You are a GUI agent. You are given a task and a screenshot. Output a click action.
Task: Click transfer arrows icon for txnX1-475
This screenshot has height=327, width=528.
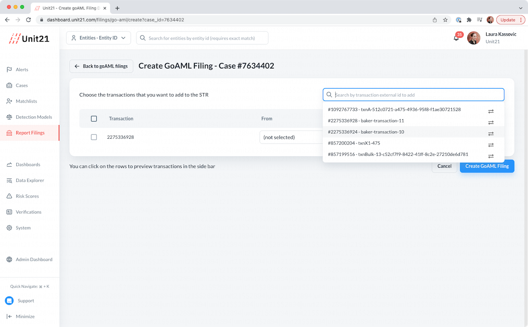click(x=491, y=145)
